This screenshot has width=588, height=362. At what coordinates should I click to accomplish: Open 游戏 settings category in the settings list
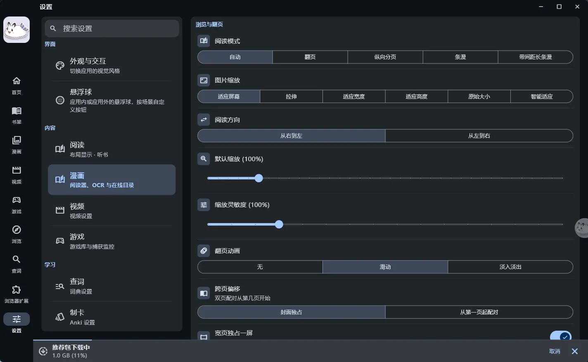click(x=112, y=241)
